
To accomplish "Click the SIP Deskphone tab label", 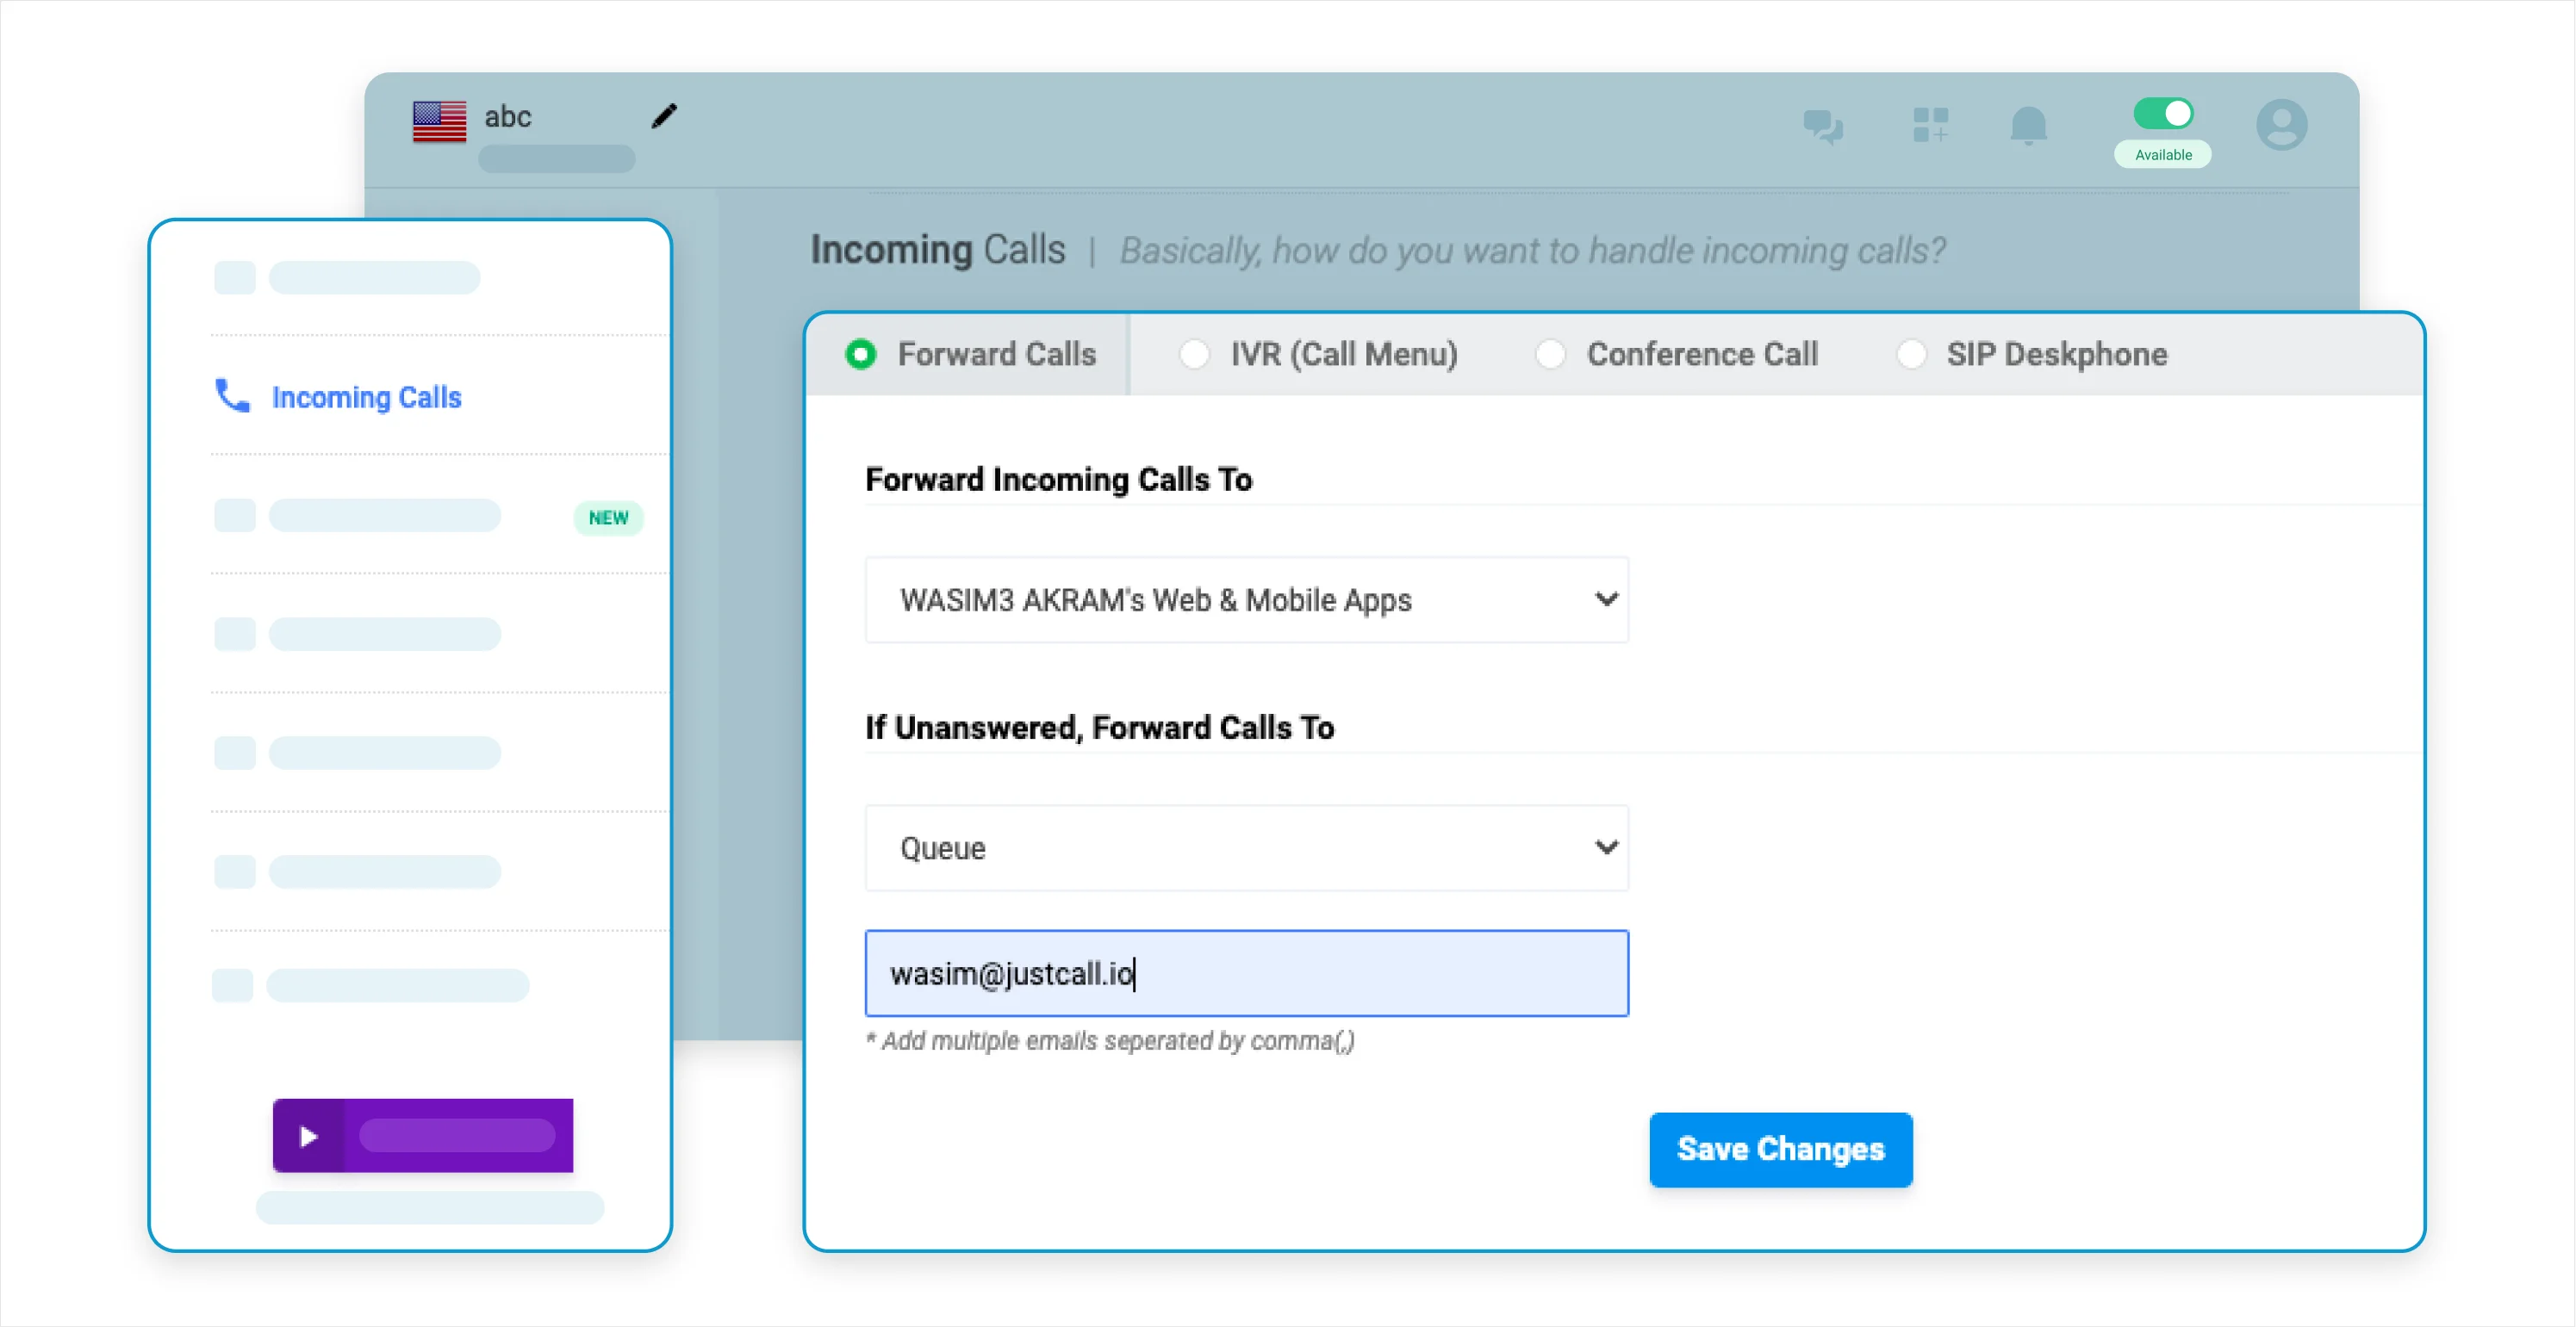I will pos(2056,355).
